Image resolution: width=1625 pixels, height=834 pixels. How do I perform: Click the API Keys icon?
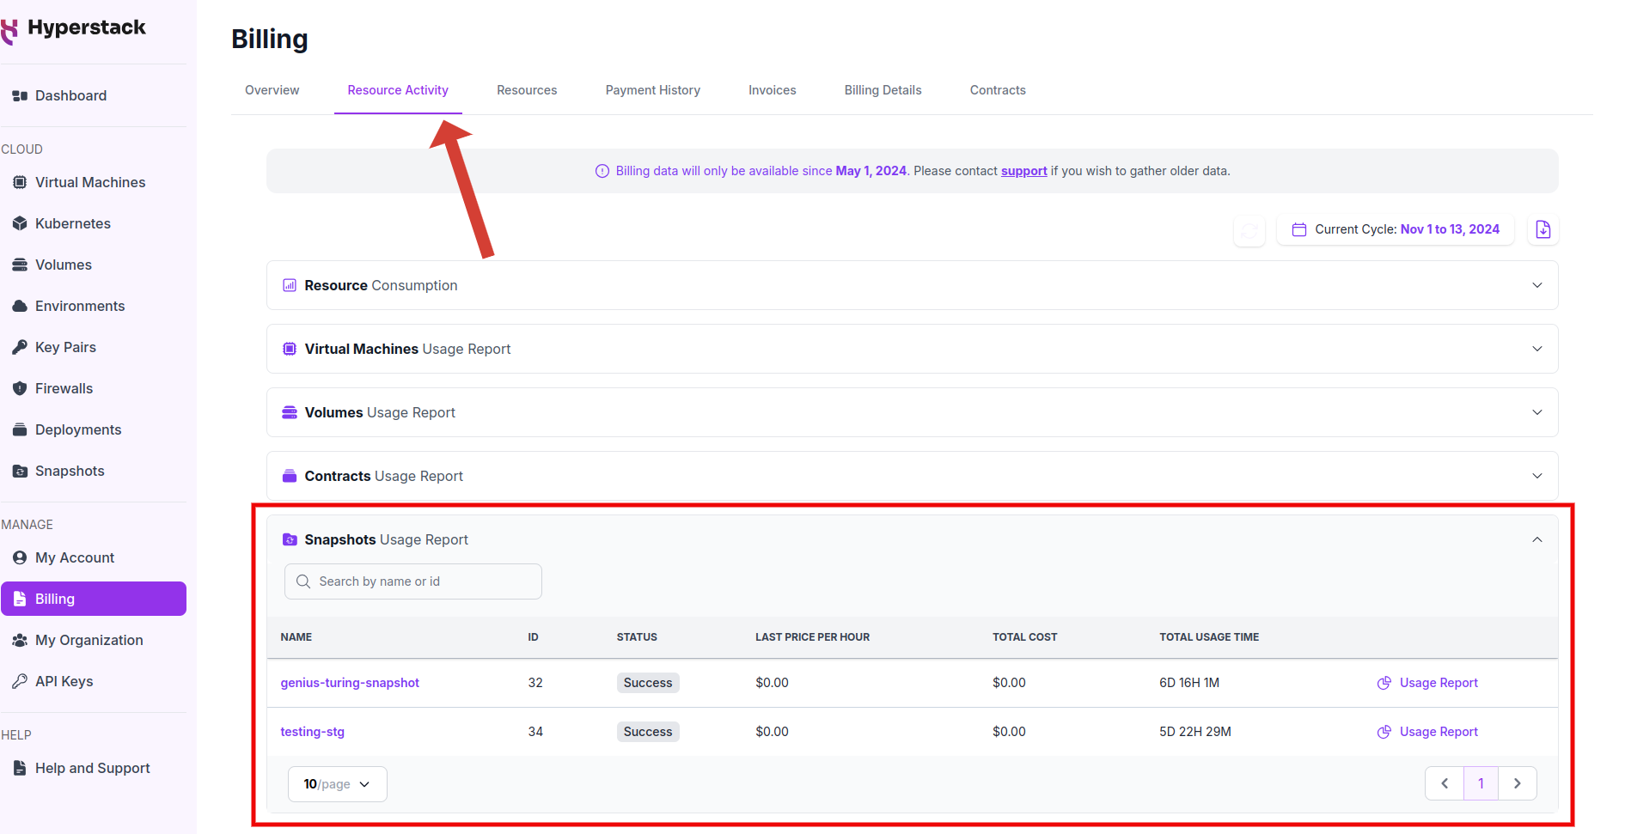(x=20, y=681)
